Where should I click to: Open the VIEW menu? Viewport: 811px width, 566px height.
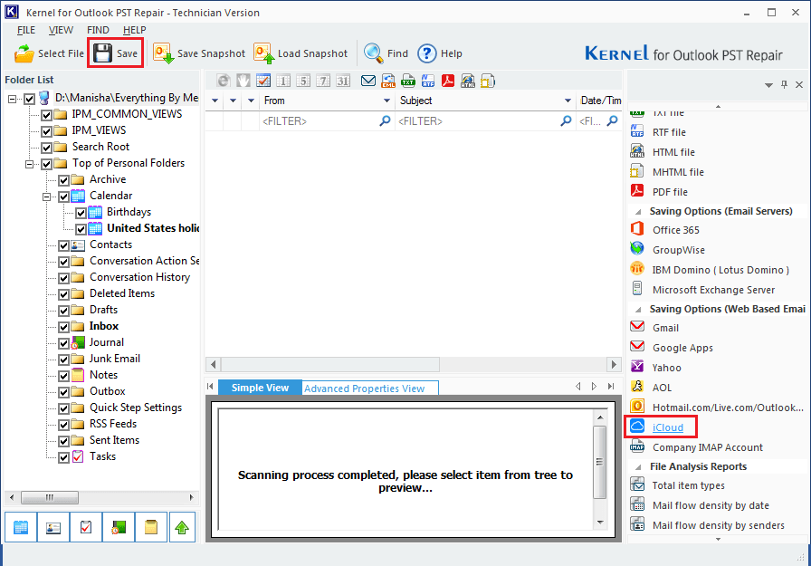(61, 30)
